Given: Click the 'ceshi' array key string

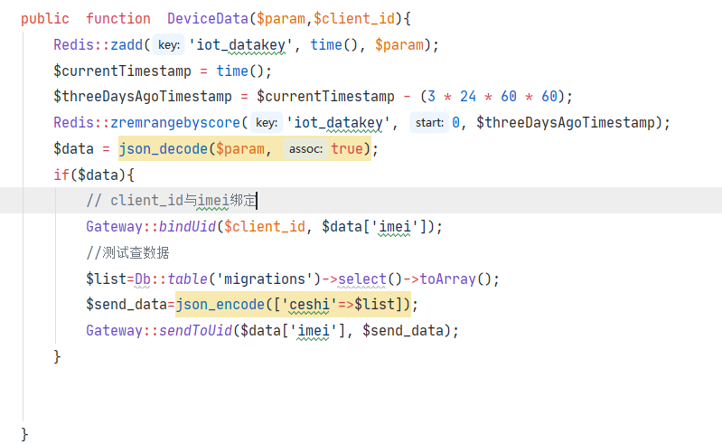Looking at the screenshot, I should tap(309, 305).
